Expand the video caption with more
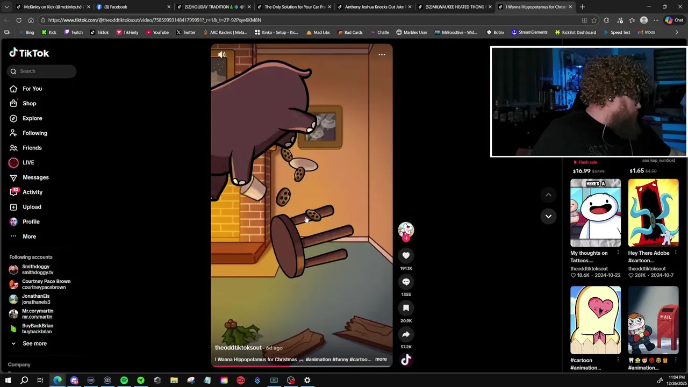Screen dimensions: 688x387 coord(381,360)
